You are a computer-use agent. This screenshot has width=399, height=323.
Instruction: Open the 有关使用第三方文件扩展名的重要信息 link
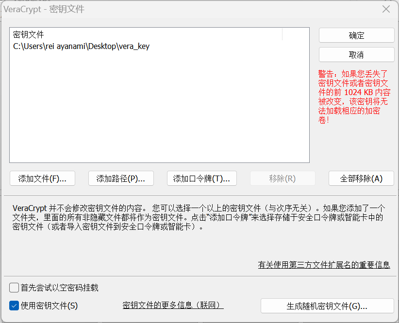pos(324,265)
